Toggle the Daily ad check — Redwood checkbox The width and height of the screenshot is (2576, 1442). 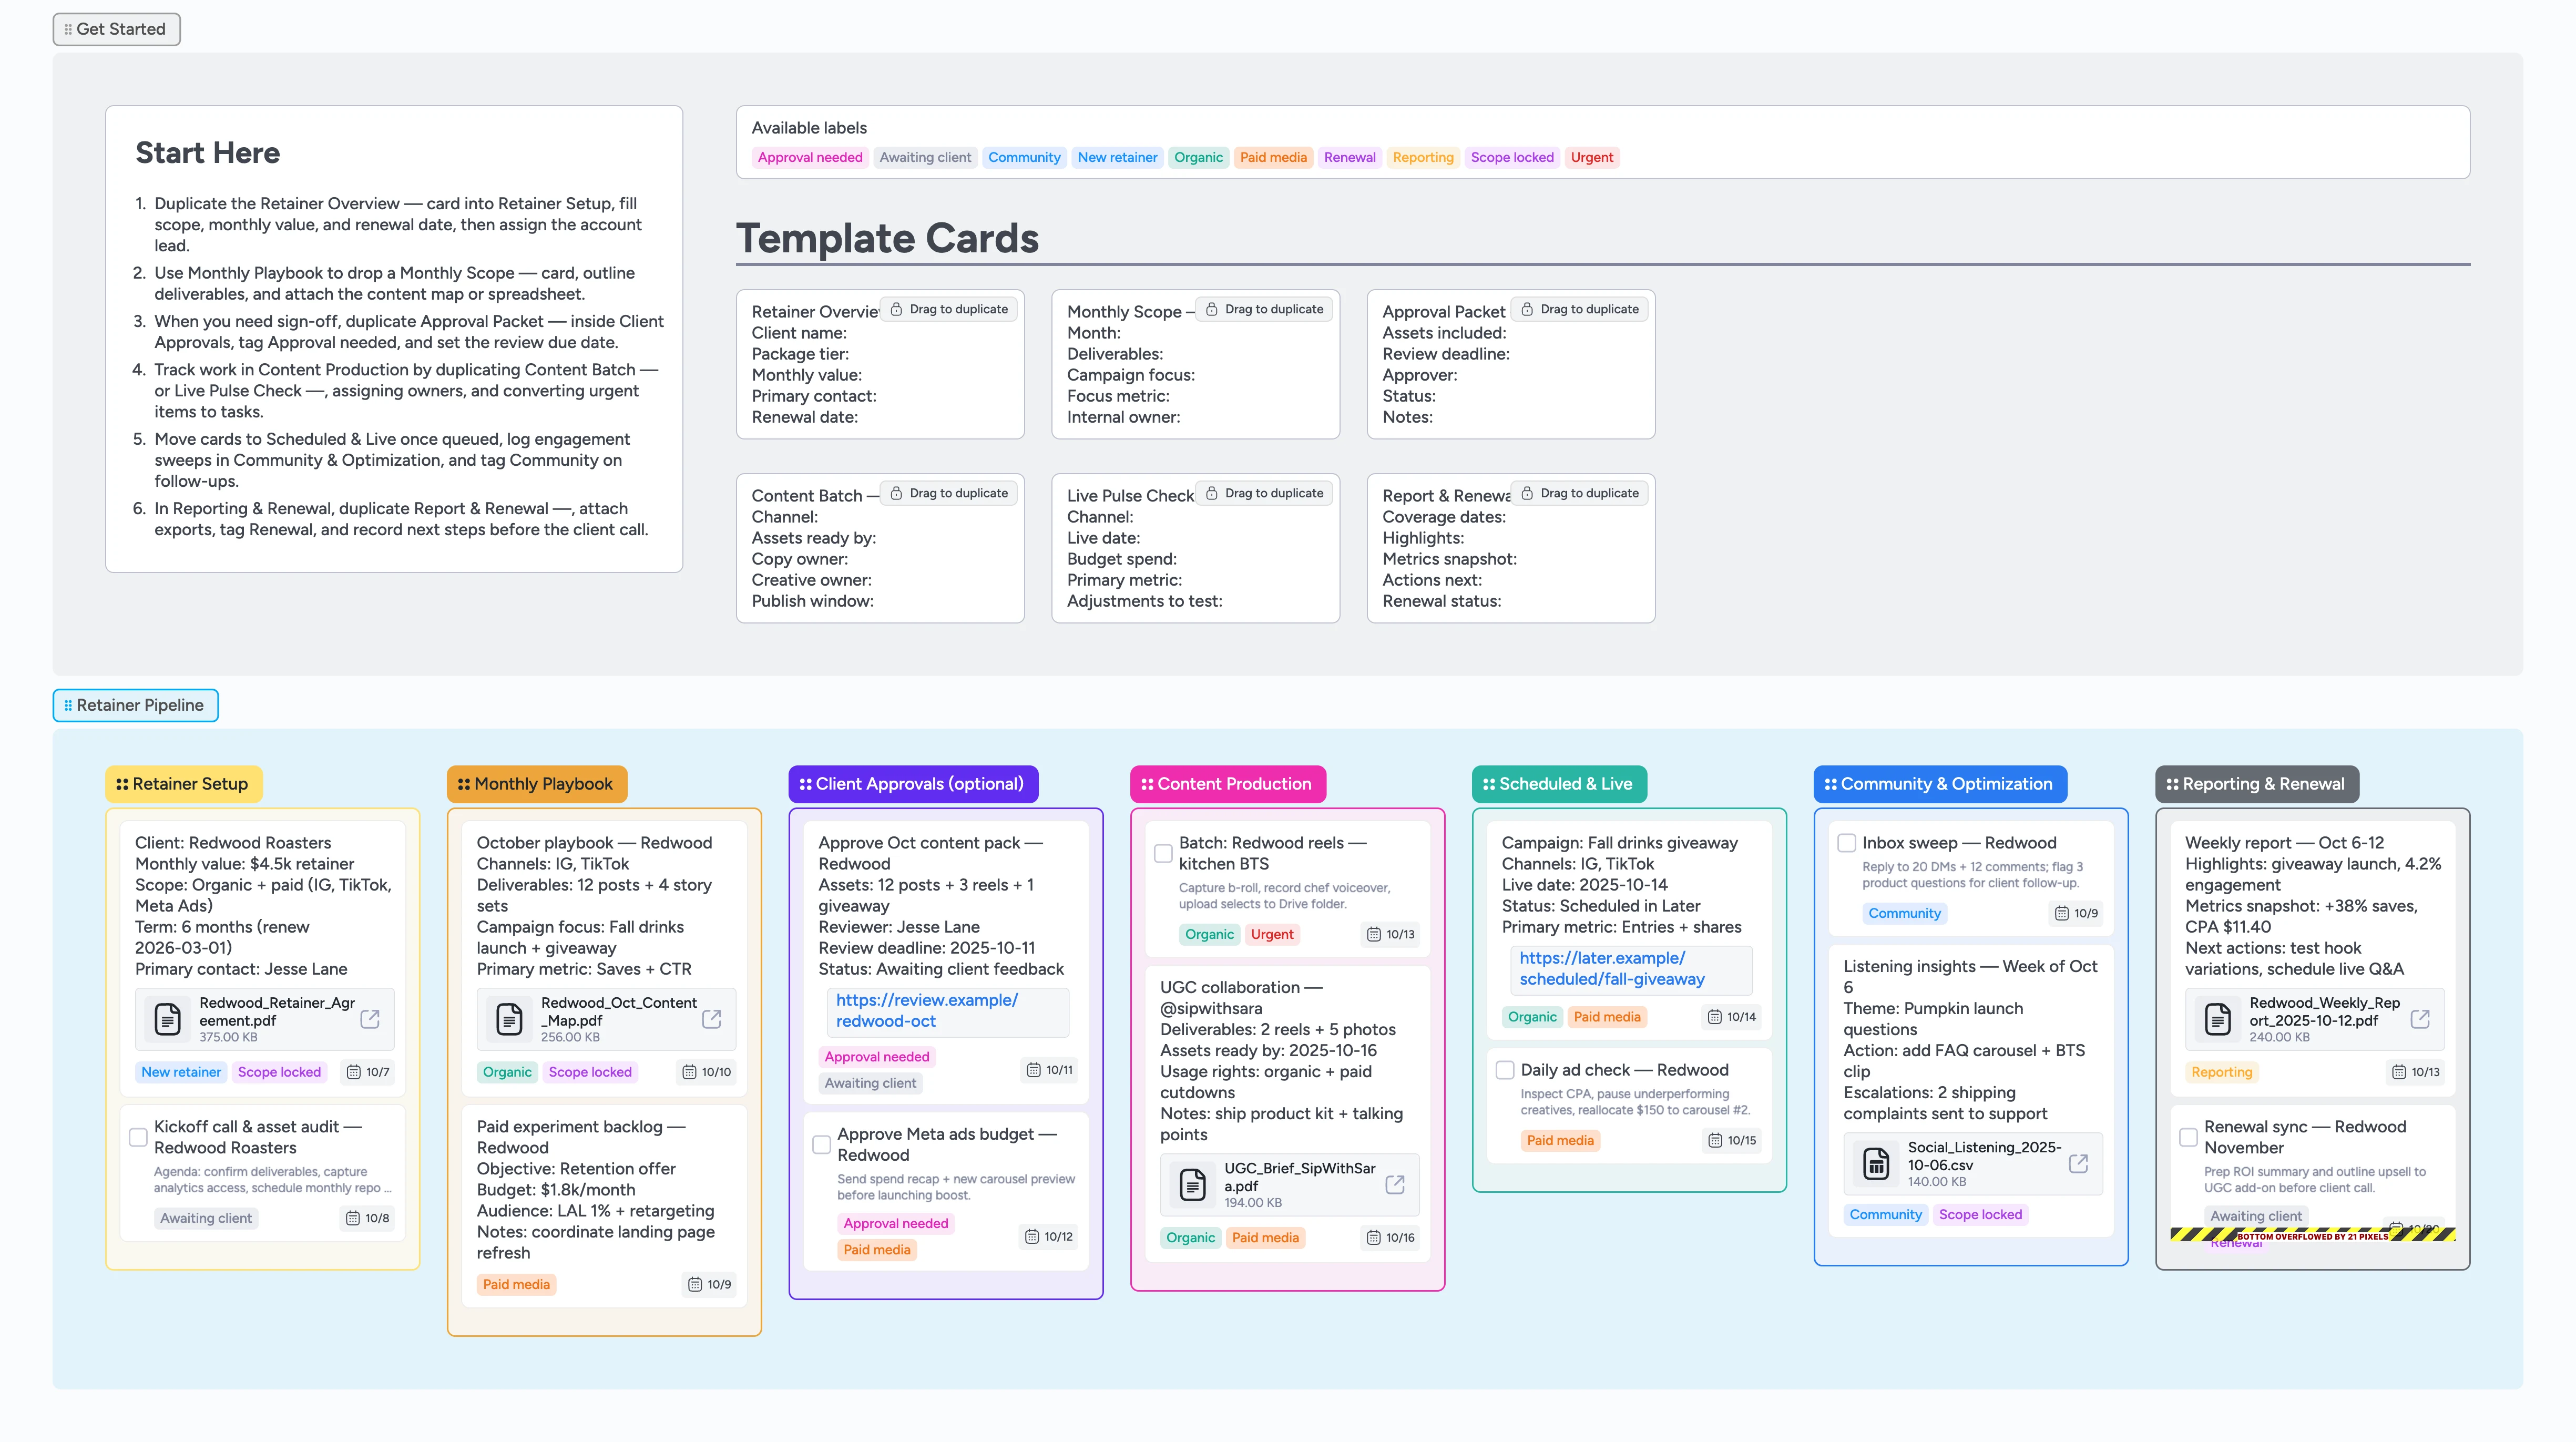tap(1504, 1070)
